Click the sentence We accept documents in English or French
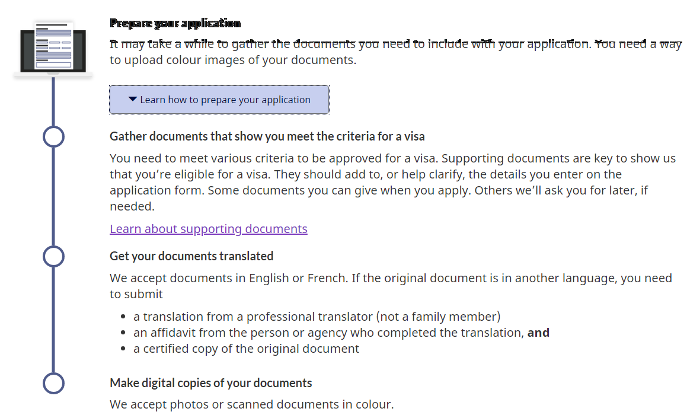Image resolution: width=687 pixels, height=418 pixels. [229, 278]
